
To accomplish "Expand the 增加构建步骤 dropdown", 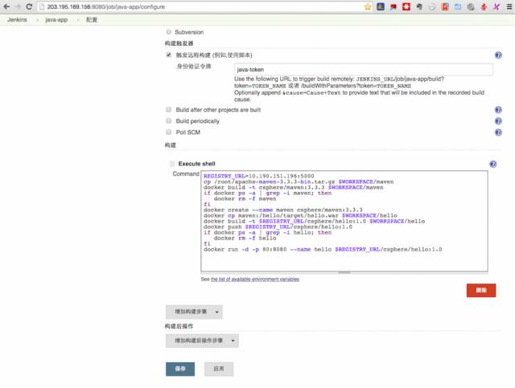I will tap(193, 311).
